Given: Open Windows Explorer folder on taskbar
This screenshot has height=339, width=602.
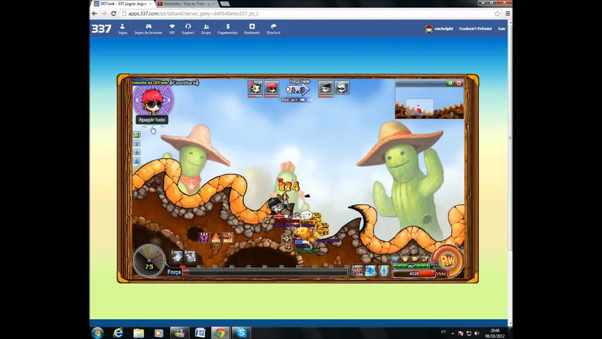Looking at the screenshot, I should pyautogui.click(x=139, y=333).
